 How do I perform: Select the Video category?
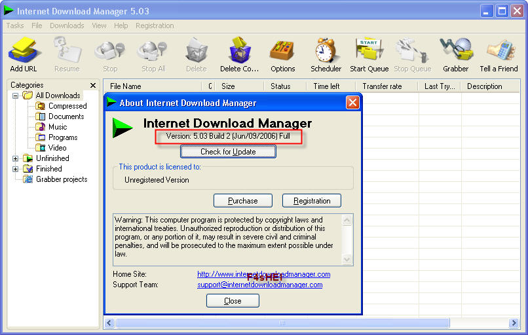click(x=51, y=148)
